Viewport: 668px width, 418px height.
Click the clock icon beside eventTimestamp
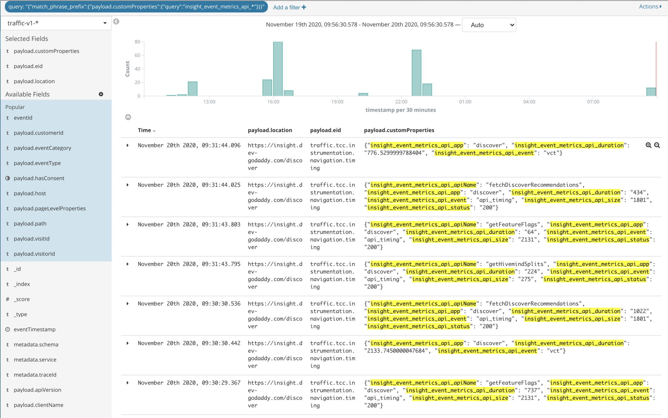8,329
